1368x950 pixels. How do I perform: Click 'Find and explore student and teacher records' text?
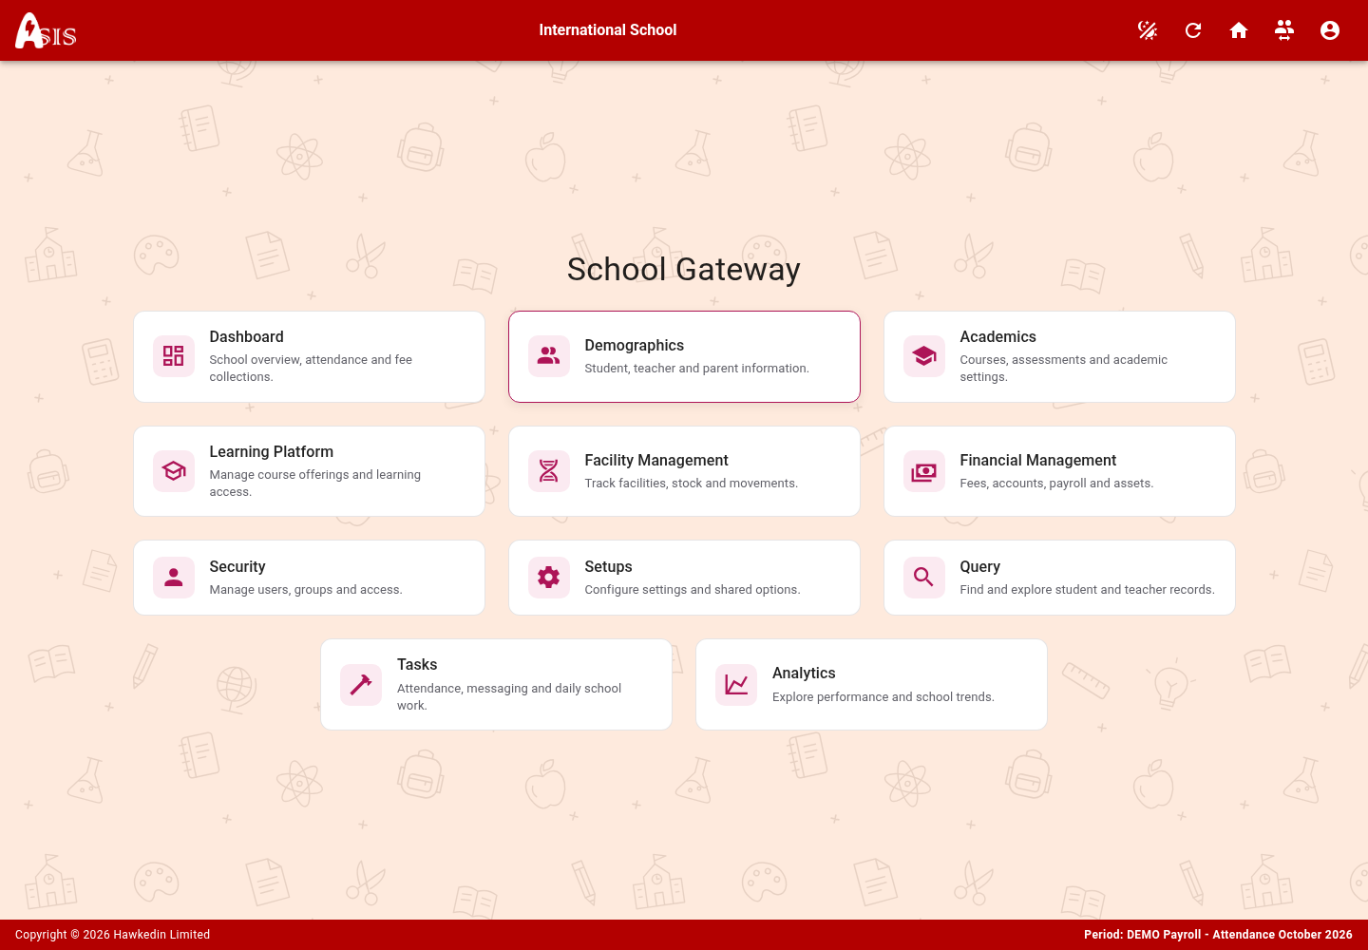click(x=1087, y=590)
